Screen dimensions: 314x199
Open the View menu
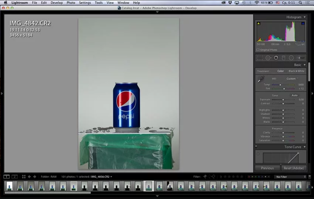(x=110, y=3)
